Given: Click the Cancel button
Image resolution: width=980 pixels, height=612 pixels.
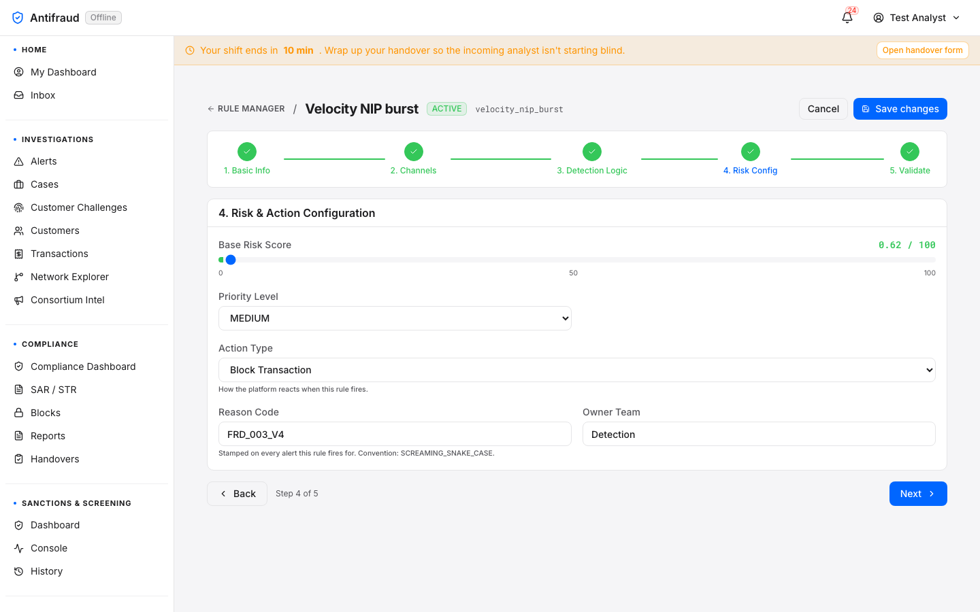Looking at the screenshot, I should (823, 109).
